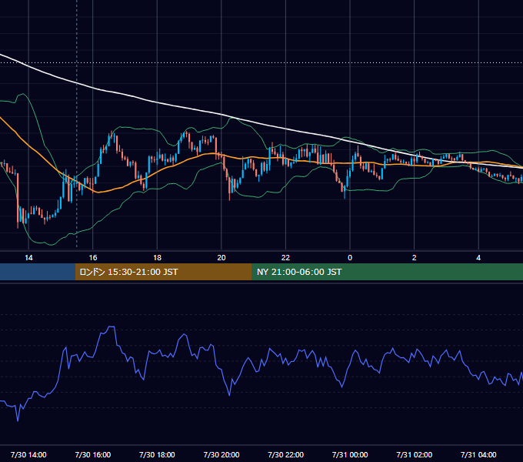Viewport: 523px width, 462px height.
Task: Click the 0 hour axis label
Action: (x=350, y=258)
